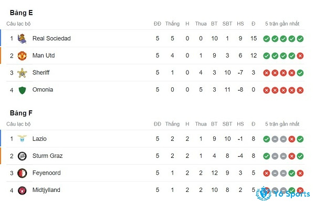Screen dimensions: 315x206
Task: Click the green Omonia shield icon
Action: coord(22,90)
